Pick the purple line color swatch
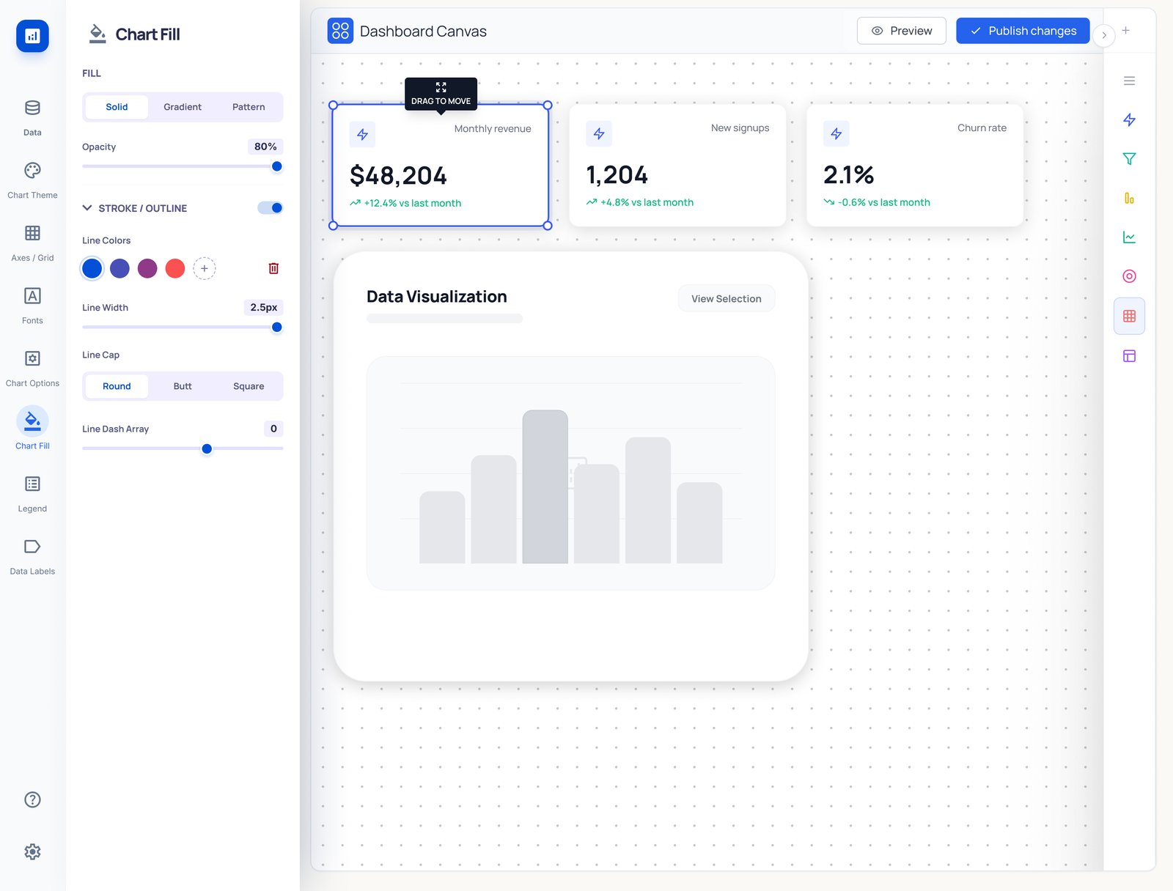This screenshot has width=1173, height=891. click(147, 269)
